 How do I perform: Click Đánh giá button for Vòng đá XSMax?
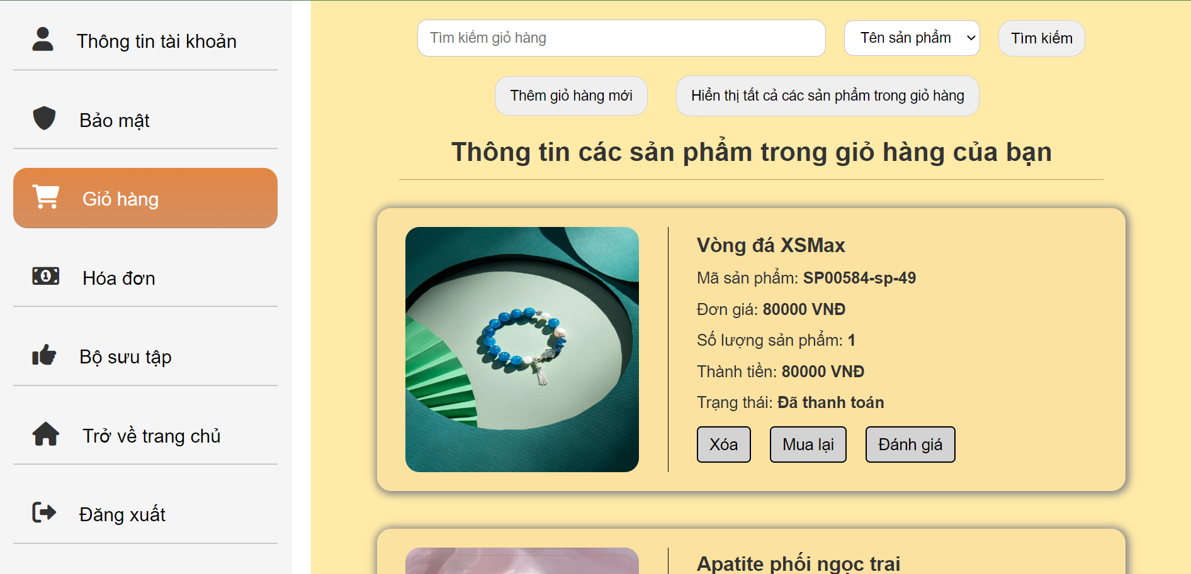click(910, 444)
